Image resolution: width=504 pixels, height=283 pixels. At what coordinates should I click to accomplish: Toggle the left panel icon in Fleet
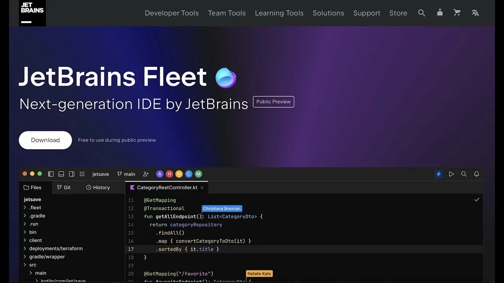click(51, 174)
